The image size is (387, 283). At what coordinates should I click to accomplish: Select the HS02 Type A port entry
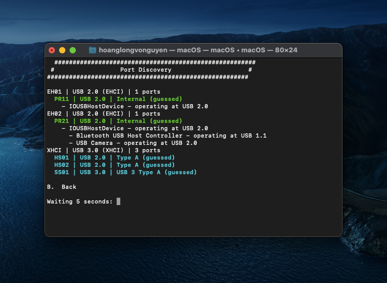pyautogui.click(x=114, y=165)
